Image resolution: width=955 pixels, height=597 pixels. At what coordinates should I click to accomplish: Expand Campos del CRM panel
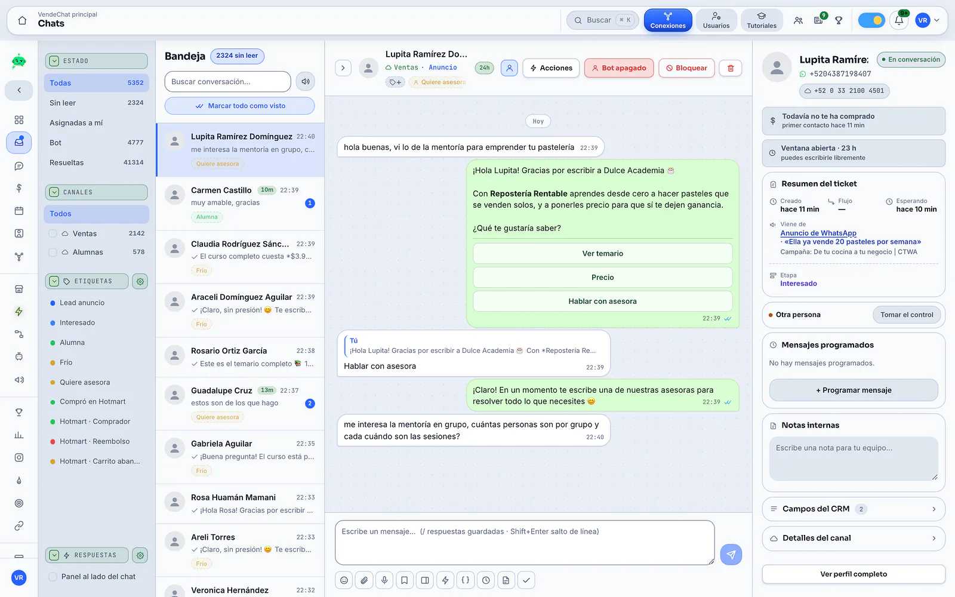pos(854,509)
